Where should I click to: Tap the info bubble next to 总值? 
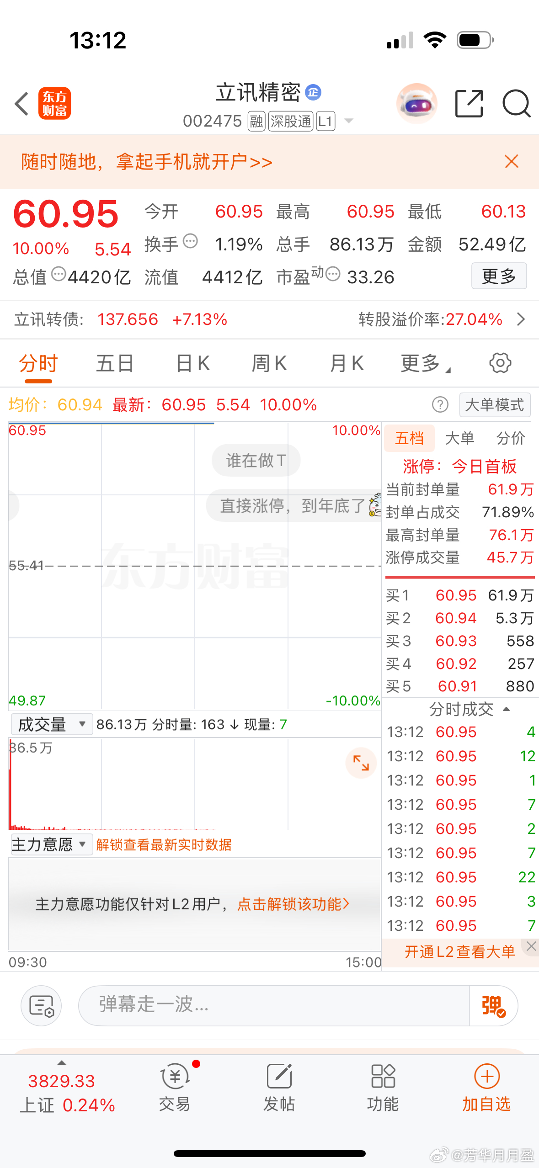(59, 274)
